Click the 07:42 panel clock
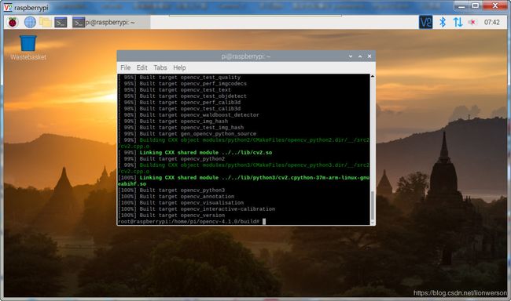This screenshot has width=511, height=301. [x=492, y=22]
